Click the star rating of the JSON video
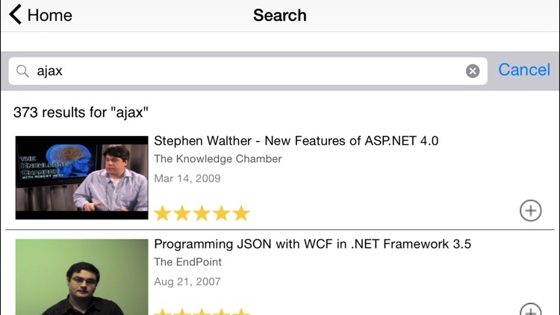Image resolution: width=560 pixels, height=315 pixels. (x=201, y=311)
